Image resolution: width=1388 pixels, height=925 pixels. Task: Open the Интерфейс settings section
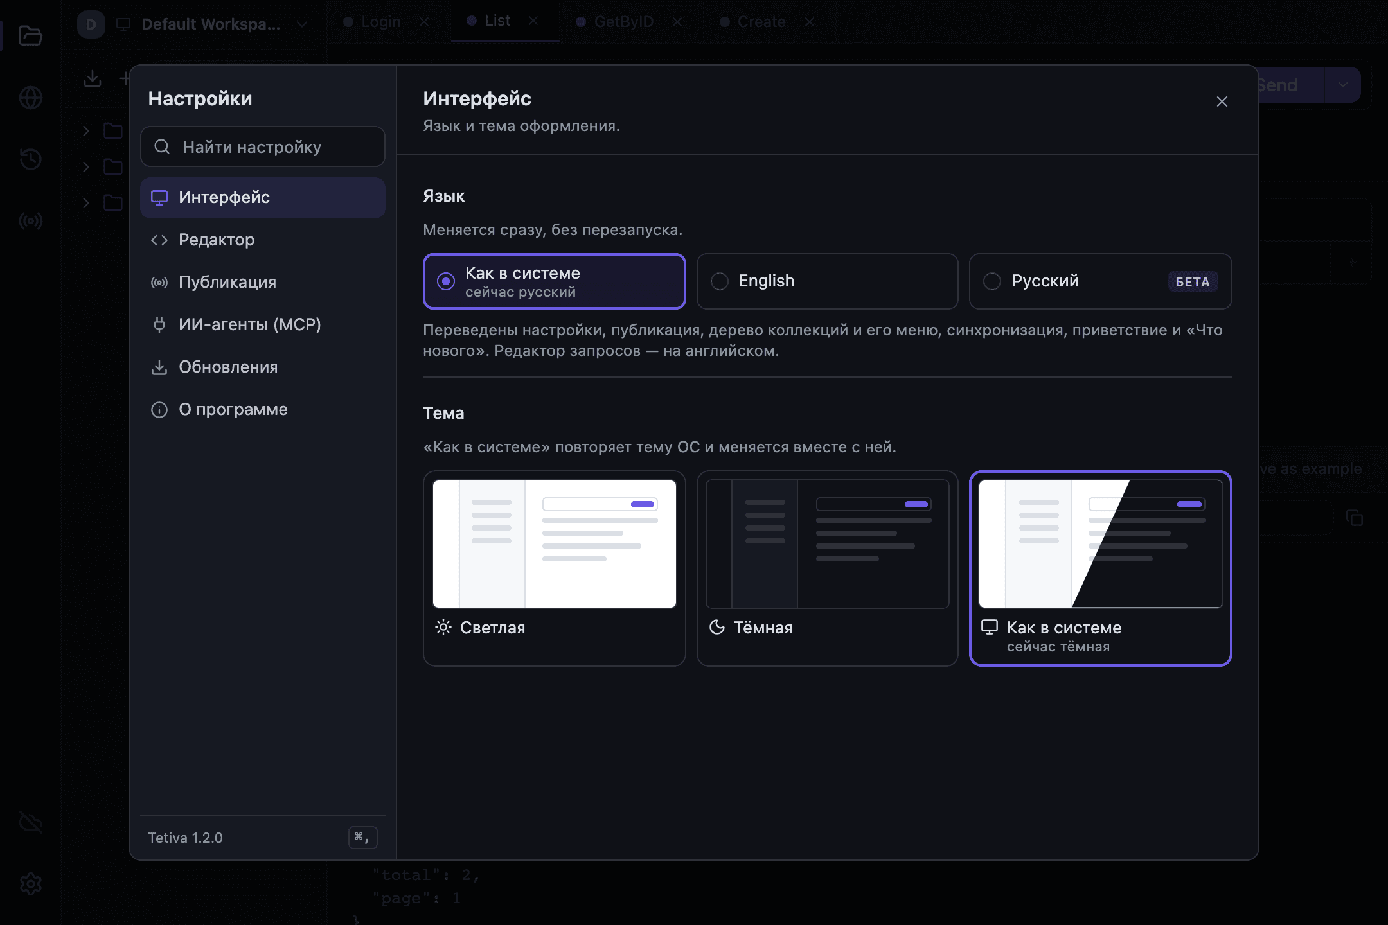click(x=263, y=197)
